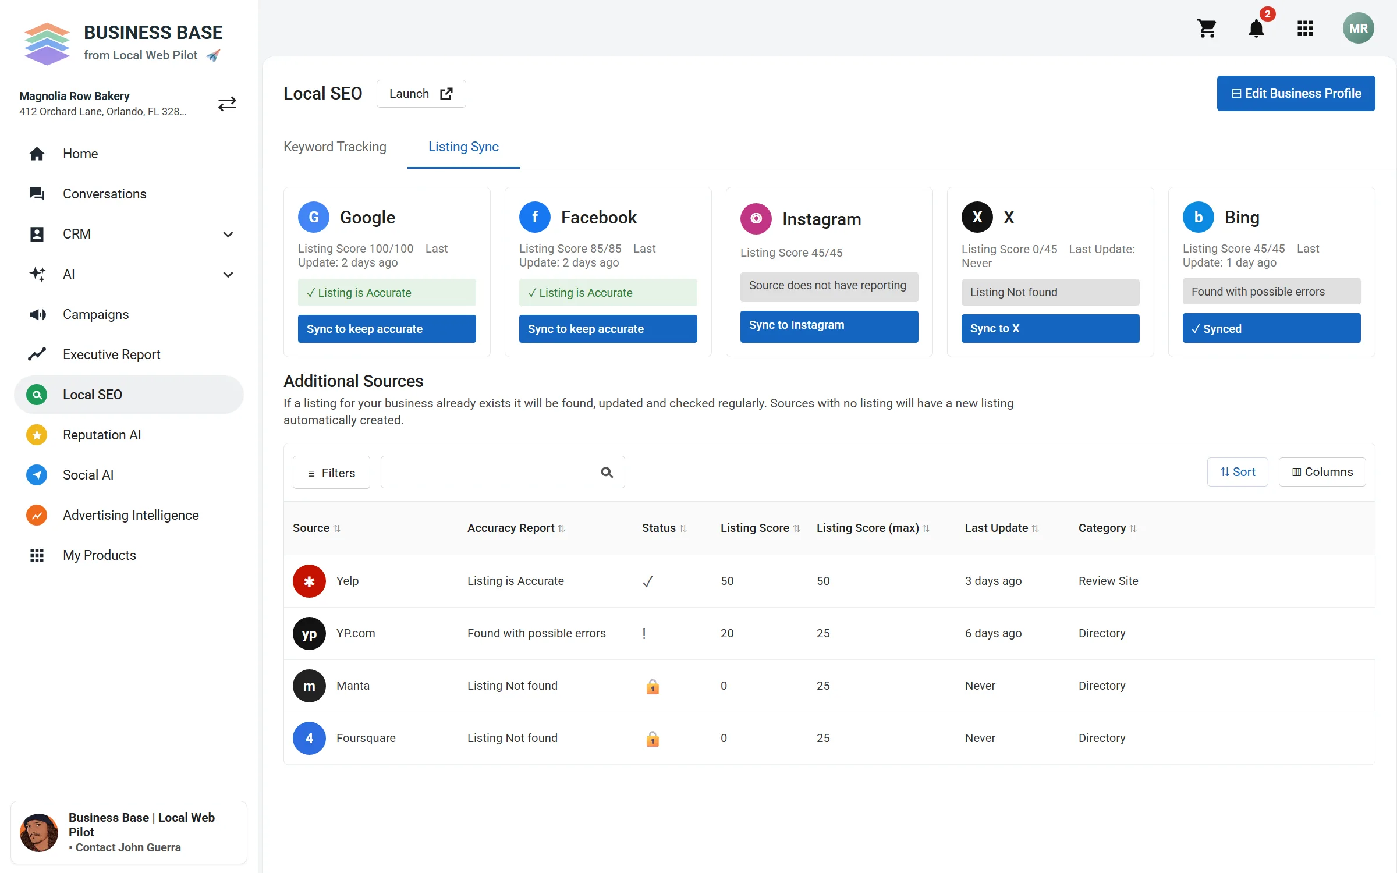Screen dimensions: 1397x873
Task: Click the Google listing icon
Action: [x=314, y=217]
